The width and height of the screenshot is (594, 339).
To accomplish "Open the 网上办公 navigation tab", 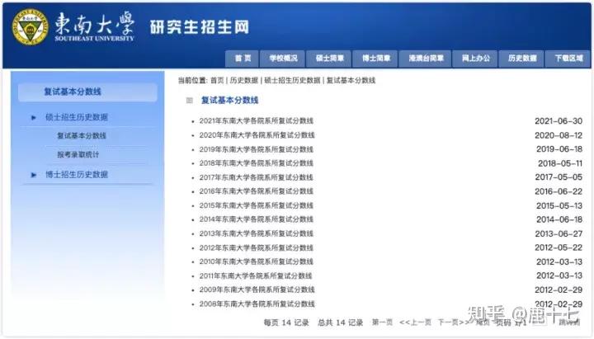I will (x=475, y=59).
